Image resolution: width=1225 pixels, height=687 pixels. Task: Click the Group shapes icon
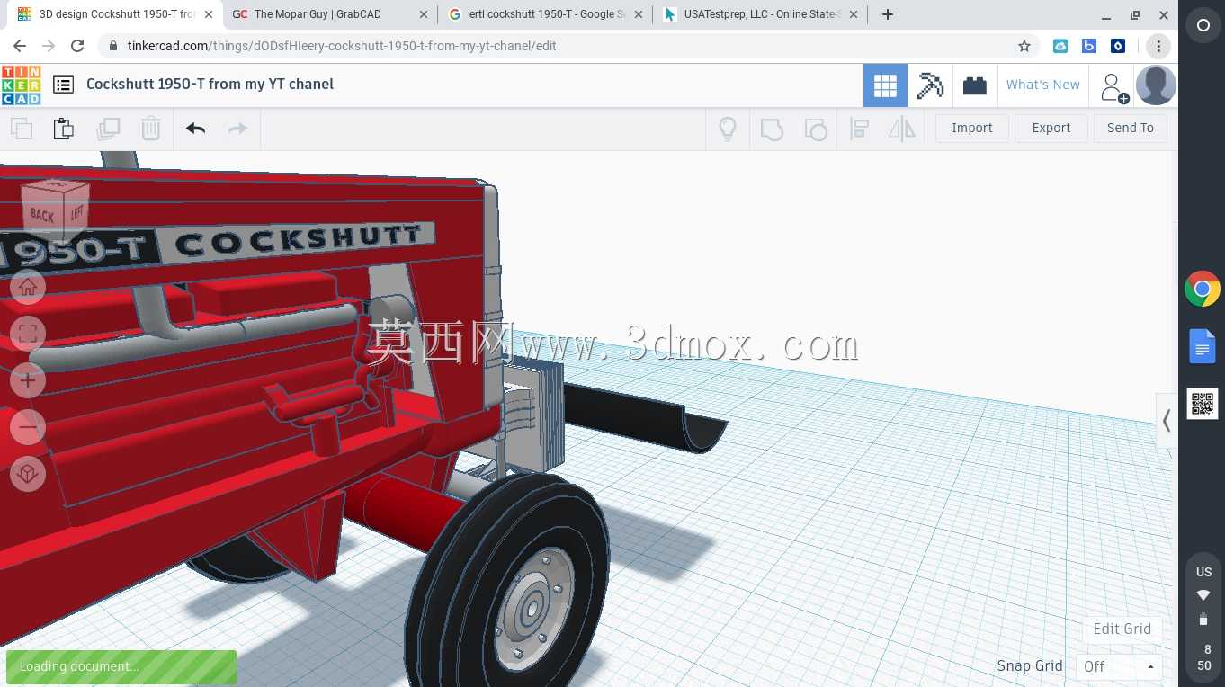pos(772,129)
